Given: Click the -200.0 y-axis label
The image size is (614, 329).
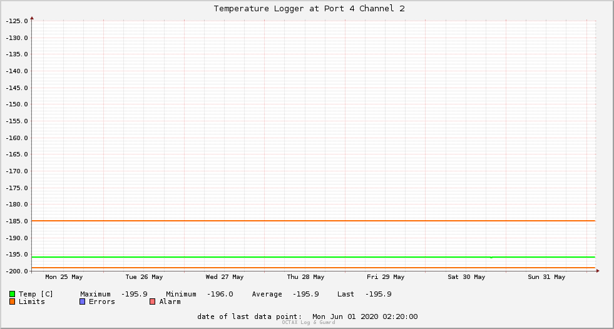Looking at the screenshot, I should click(17, 271).
